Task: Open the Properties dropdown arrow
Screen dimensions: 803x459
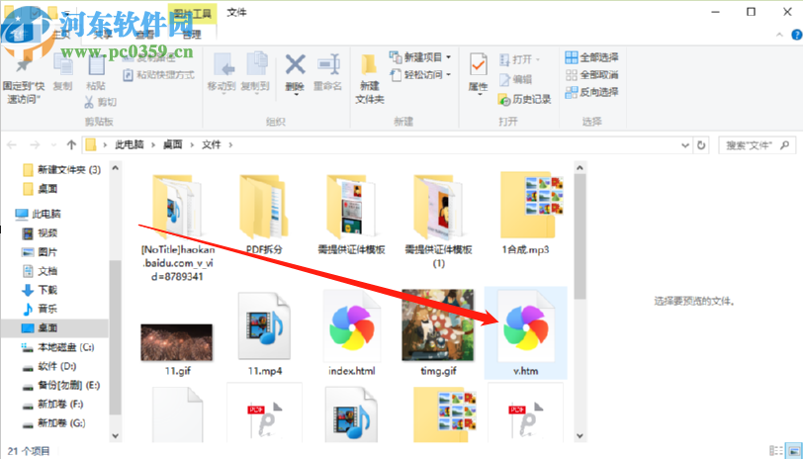Action: [x=480, y=94]
